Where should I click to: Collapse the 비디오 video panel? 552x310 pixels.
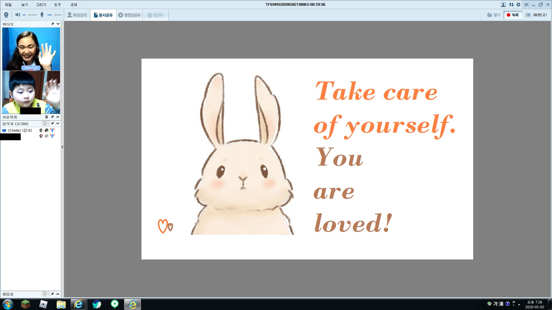58,24
